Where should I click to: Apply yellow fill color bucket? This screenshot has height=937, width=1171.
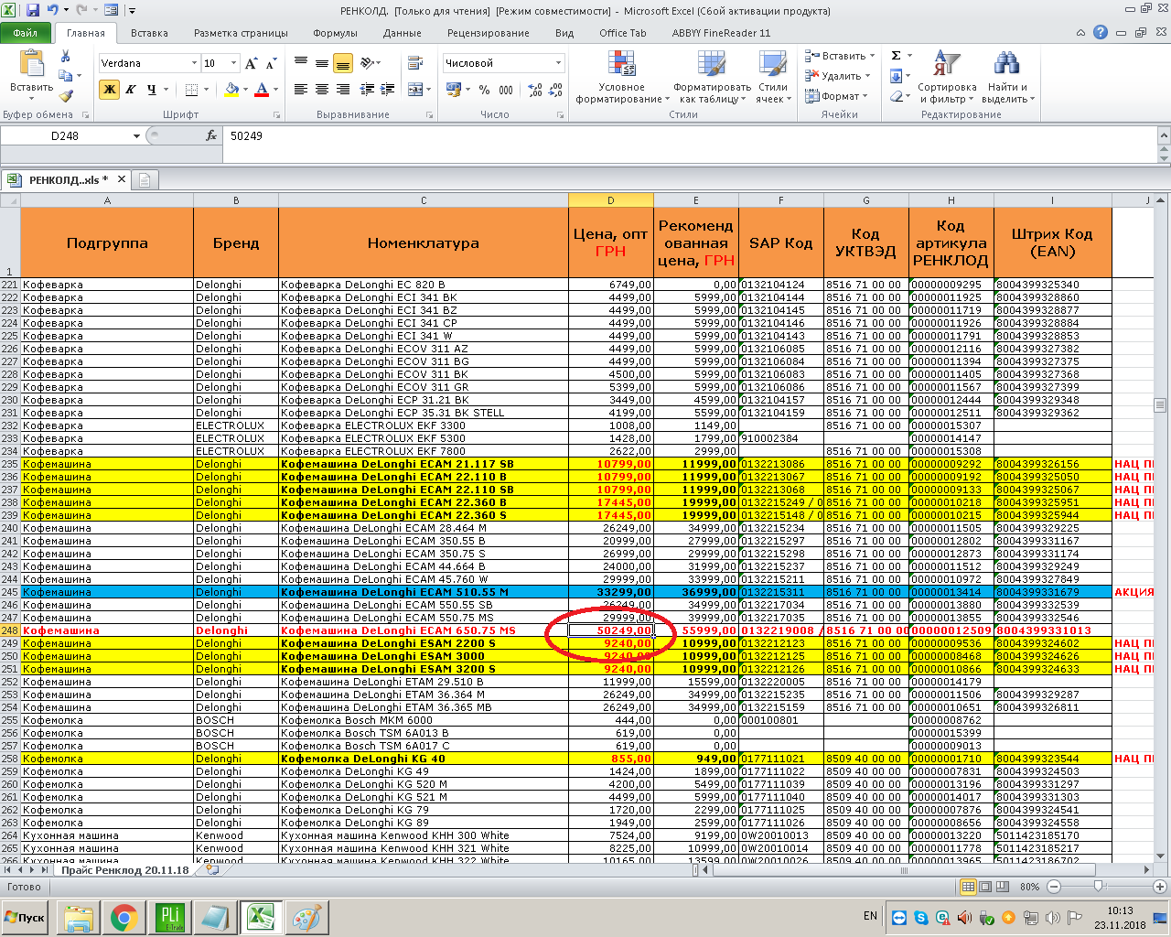point(231,90)
